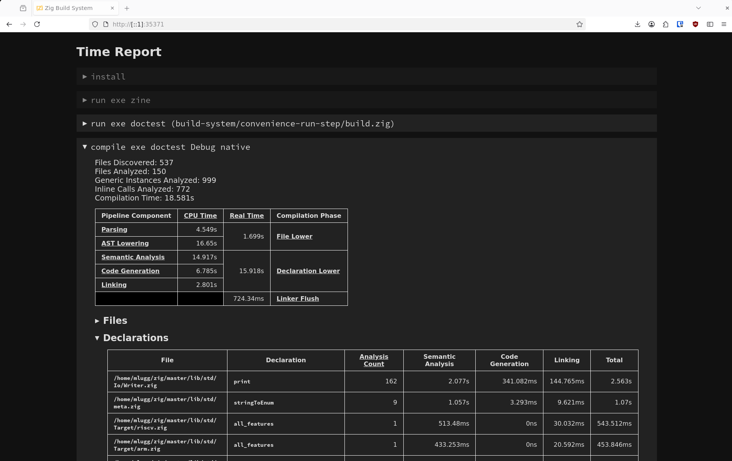
Task: Open the Semantic Analysis link
Action: coord(133,257)
